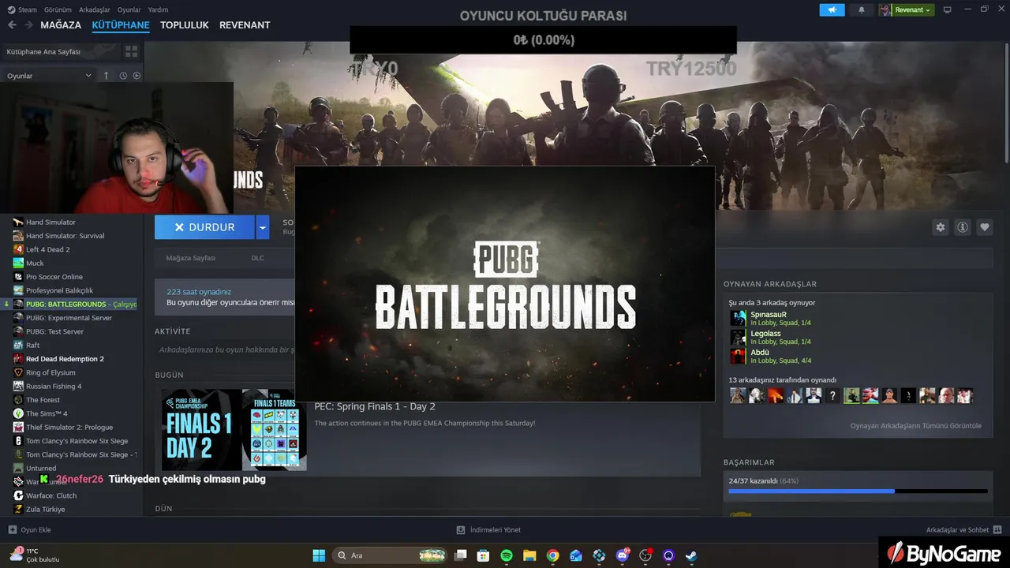This screenshot has width=1010, height=568.
Task: Toggle the library grid collections view icon
Action: click(x=131, y=51)
